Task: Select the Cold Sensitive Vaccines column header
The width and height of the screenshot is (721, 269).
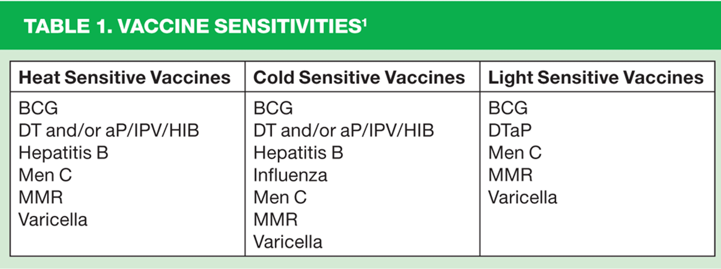Action: pyautogui.click(x=359, y=78)
